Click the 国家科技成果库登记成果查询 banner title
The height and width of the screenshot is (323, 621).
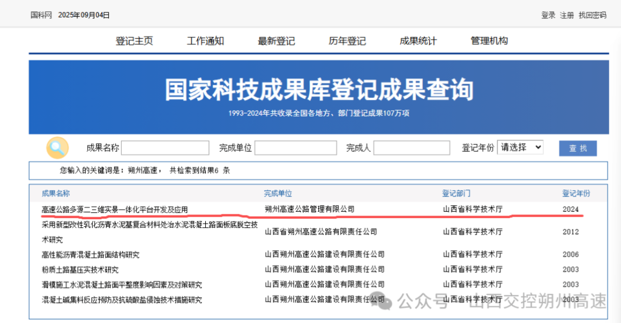point(319,90)
